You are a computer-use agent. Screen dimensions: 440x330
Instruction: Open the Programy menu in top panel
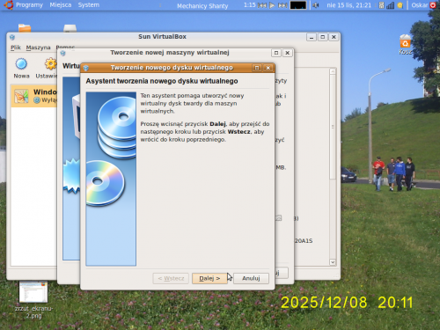click(x=29, y=5)
